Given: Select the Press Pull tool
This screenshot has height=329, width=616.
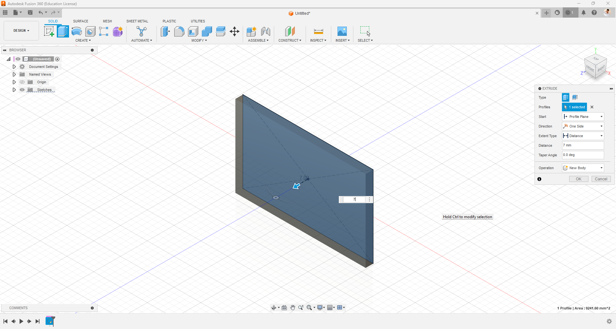Looking at the screenshot, I should pos(165,31).
